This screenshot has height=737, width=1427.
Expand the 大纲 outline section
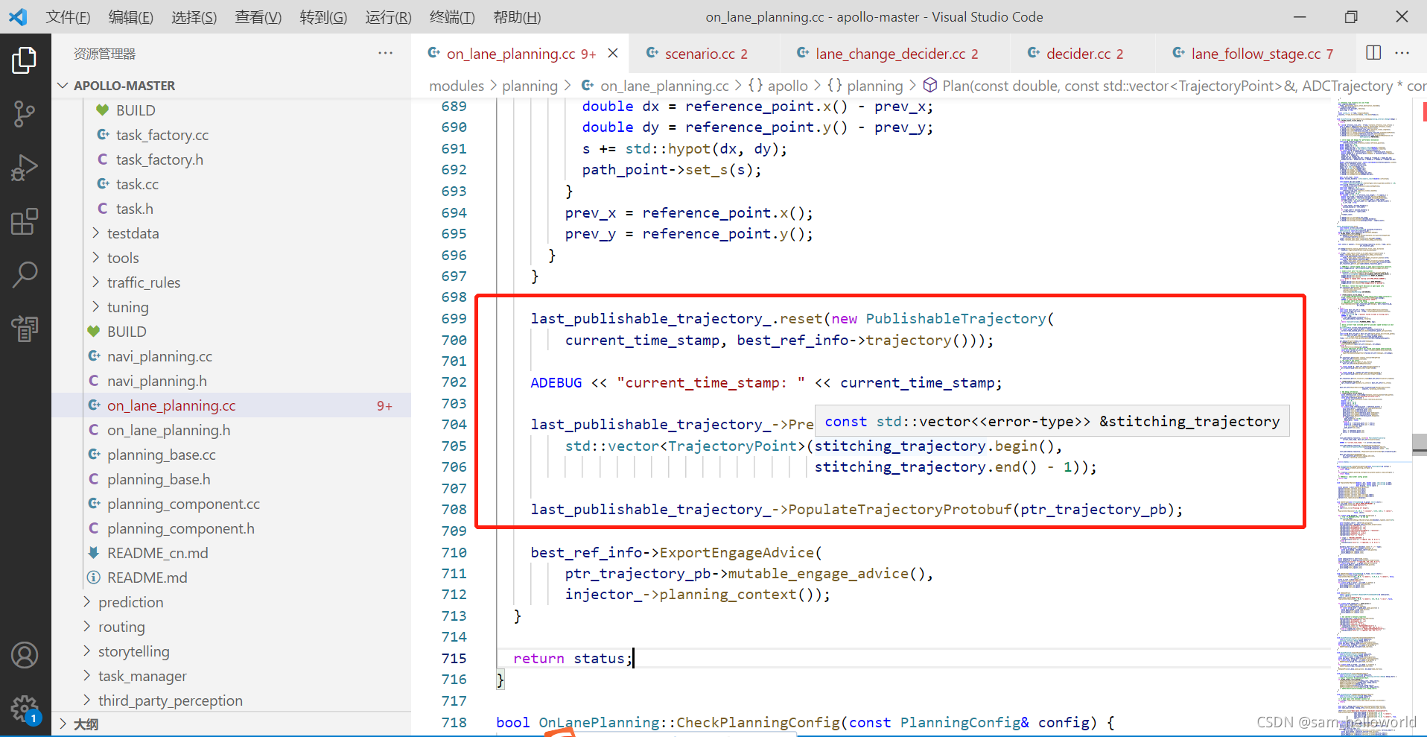coord(63,724)
